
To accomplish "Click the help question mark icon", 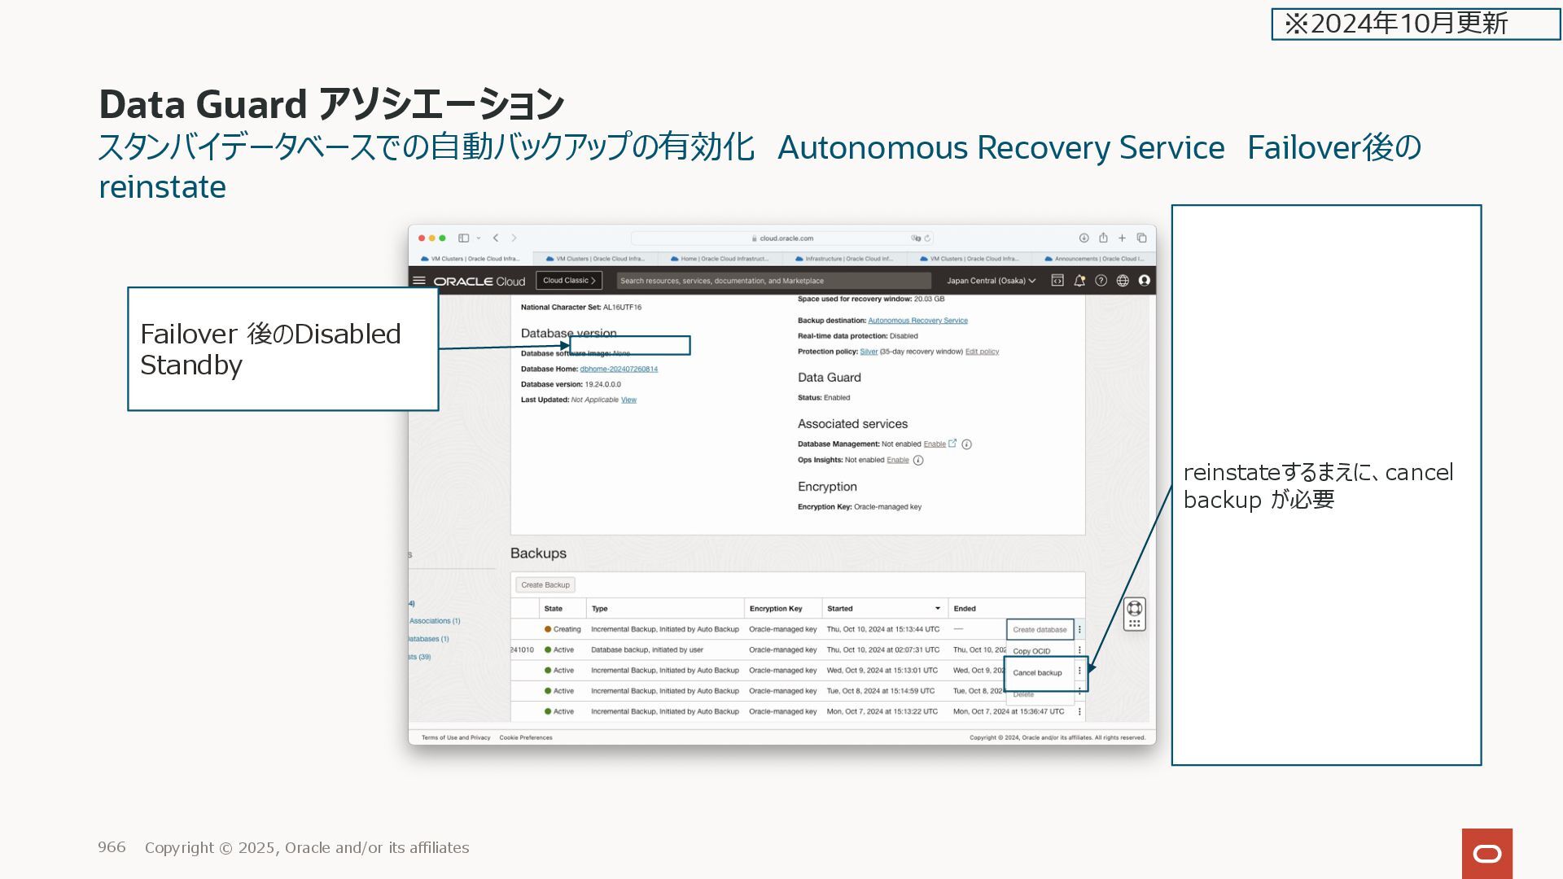I will pyautogui.click(x=1101, y=281).
